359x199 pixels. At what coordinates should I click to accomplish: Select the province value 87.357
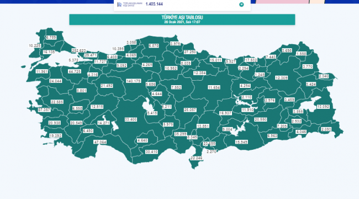44,110
